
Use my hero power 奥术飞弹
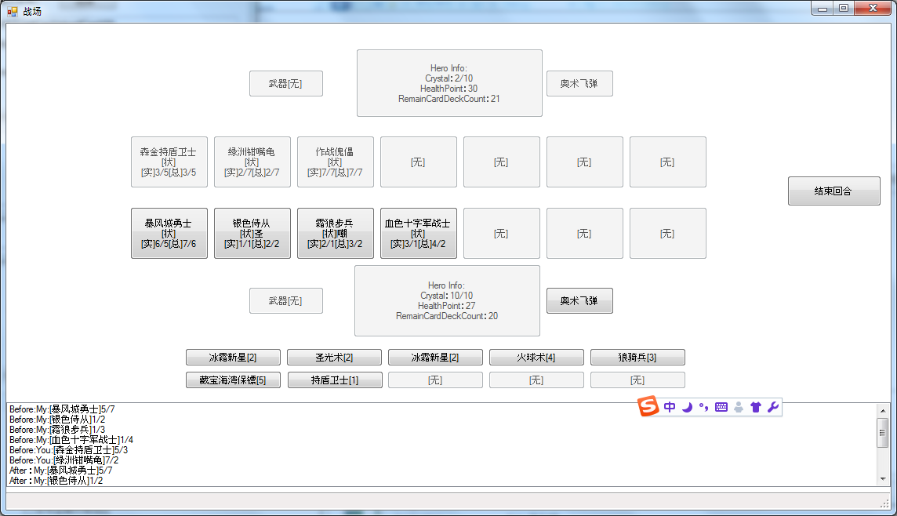click(579, 301)
